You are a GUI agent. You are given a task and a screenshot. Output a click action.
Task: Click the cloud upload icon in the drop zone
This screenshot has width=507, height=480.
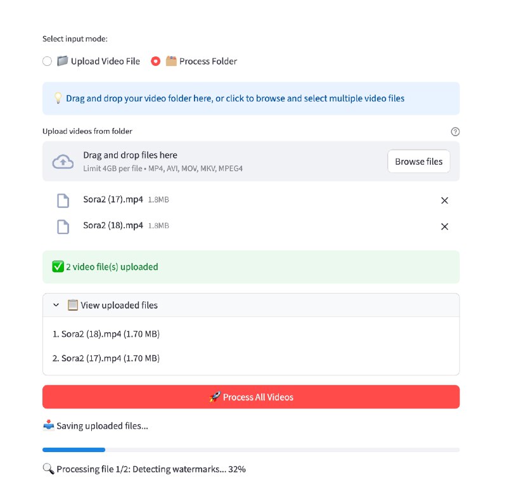63,162
